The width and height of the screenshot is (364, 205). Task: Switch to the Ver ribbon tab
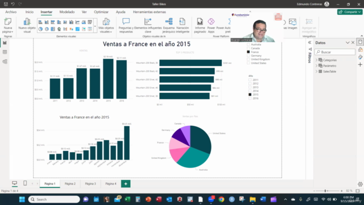[84, 12]
